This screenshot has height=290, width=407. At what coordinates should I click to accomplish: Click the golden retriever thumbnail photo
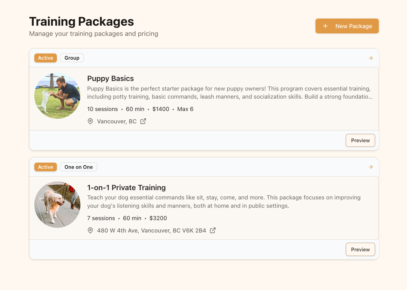[x=57, y=205]
